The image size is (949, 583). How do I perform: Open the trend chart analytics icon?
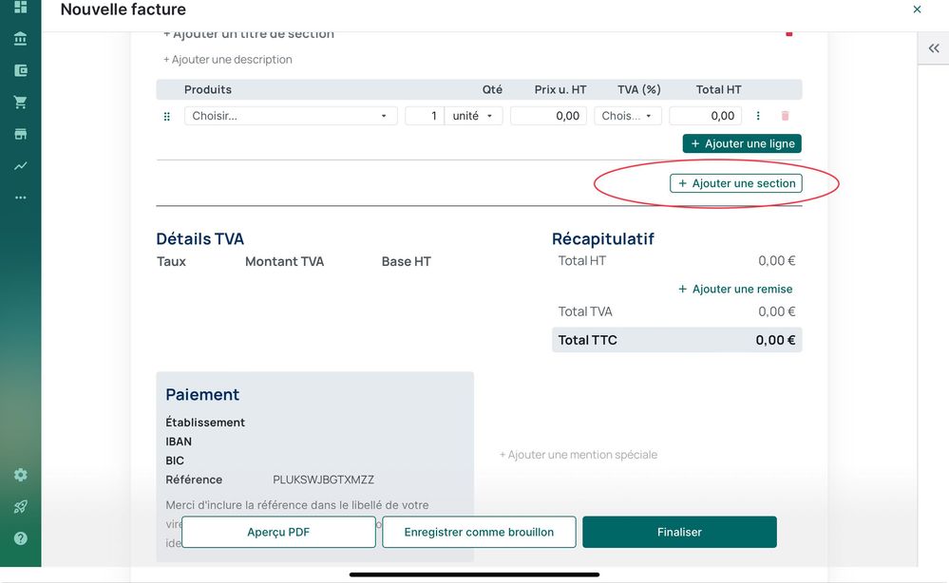click(x=20, y=165)
